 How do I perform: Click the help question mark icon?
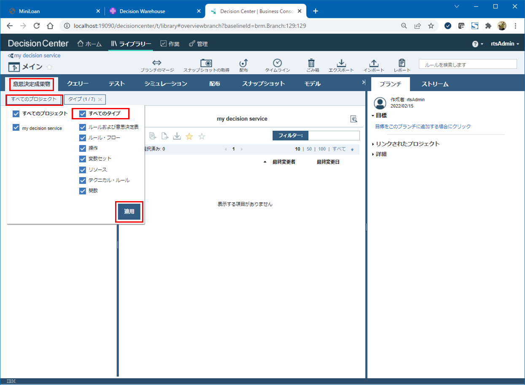[475, 44]
